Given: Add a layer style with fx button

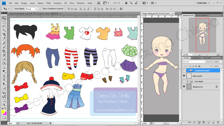Looking at the screenshot, I should click(194, 122).
